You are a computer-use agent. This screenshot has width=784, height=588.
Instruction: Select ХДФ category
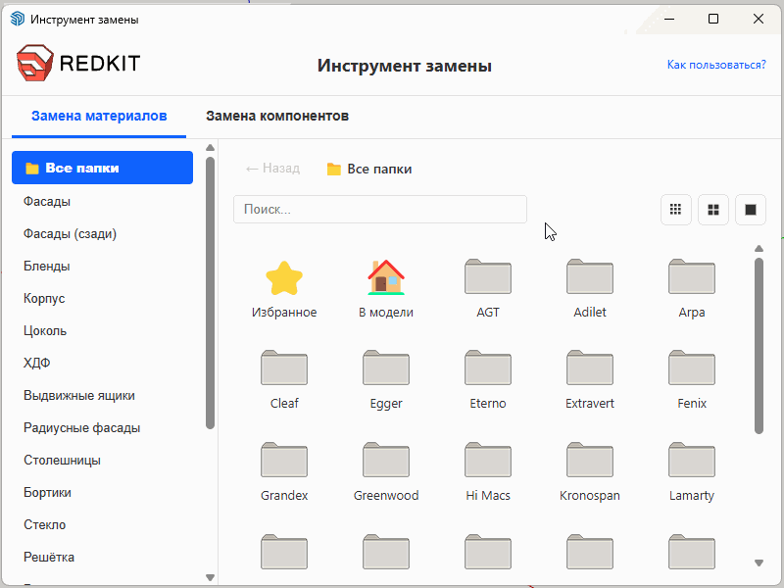point(103,363)
